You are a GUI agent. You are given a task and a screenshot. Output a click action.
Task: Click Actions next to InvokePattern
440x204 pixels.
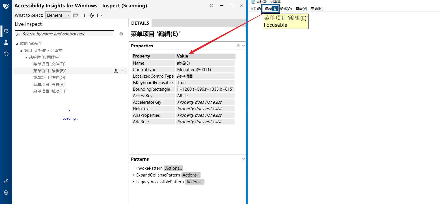click(173, 168)
